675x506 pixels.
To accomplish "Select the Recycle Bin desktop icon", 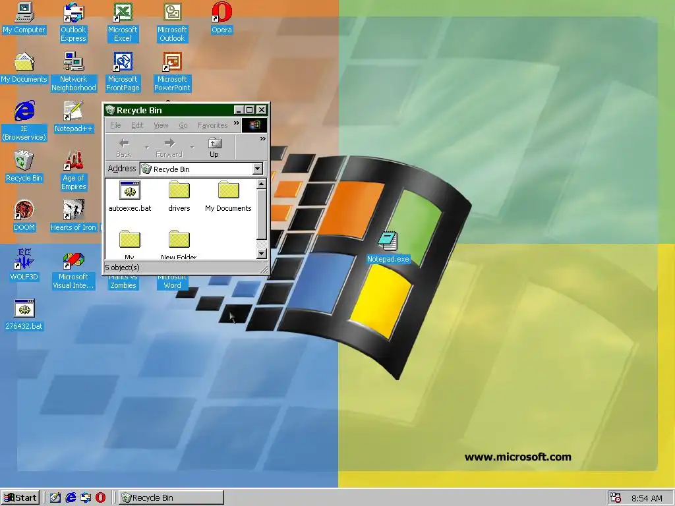I will pos(24,167).
